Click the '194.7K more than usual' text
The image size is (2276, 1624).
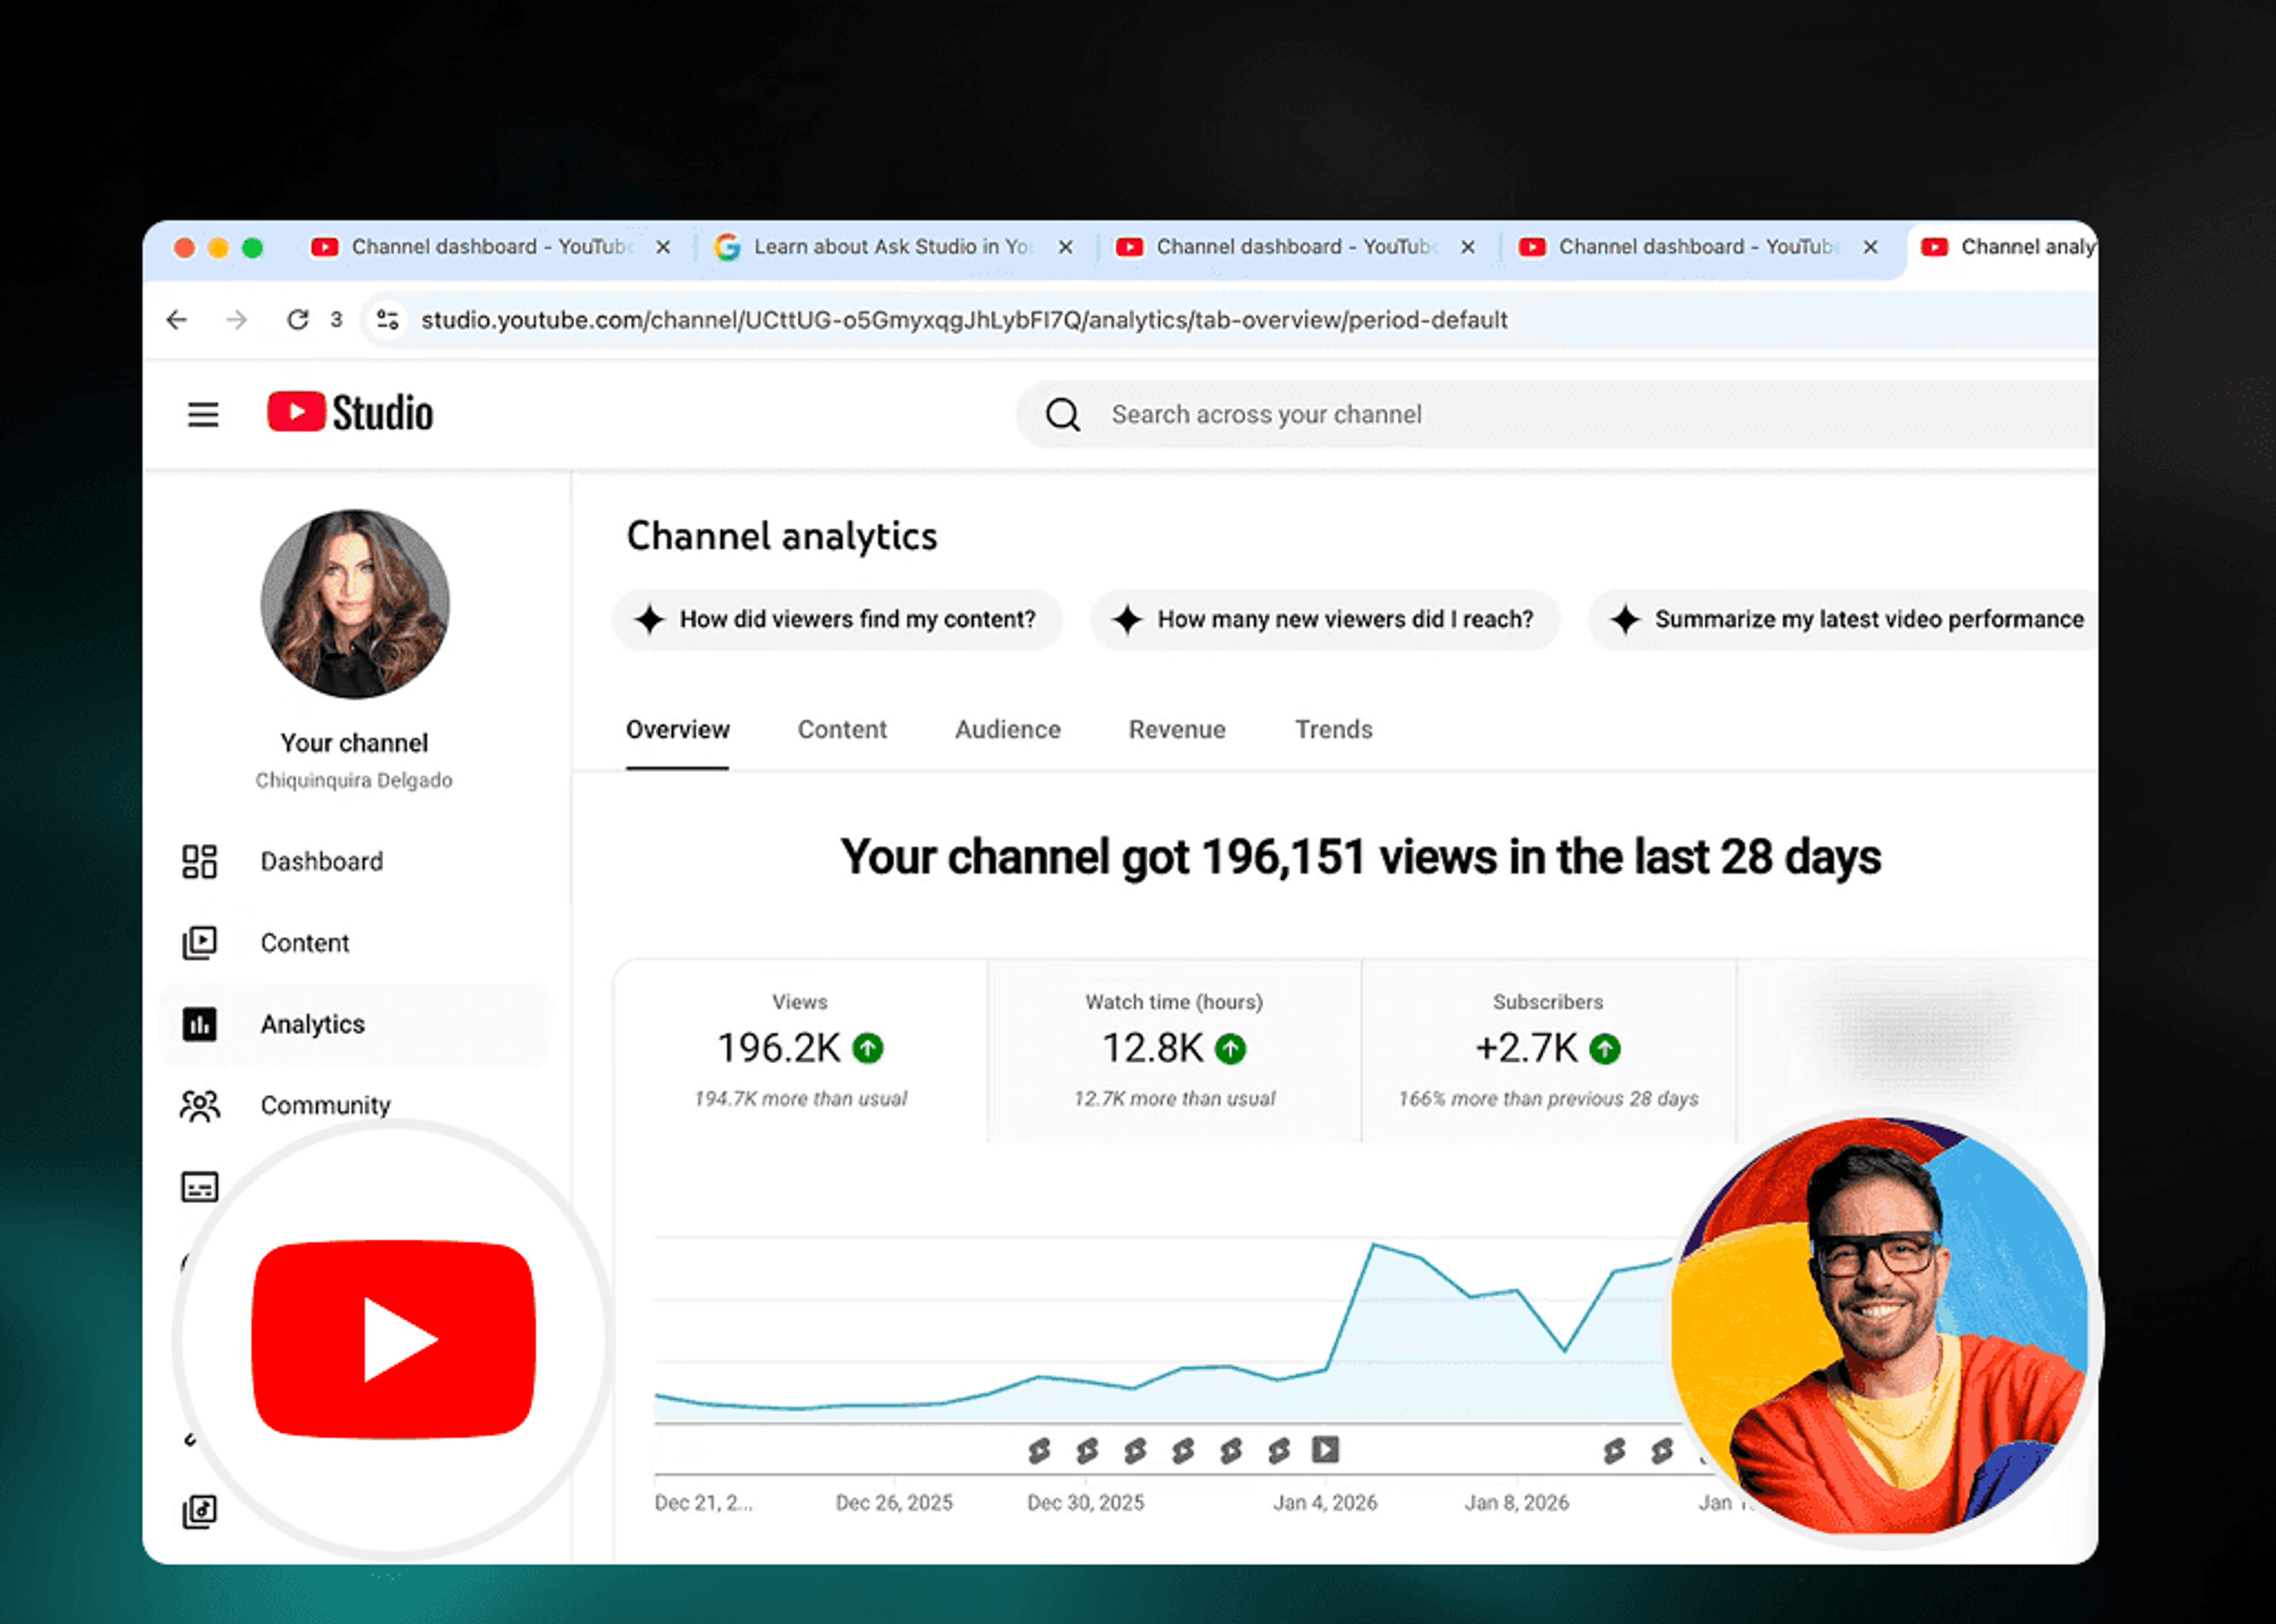coord(800,1099)
